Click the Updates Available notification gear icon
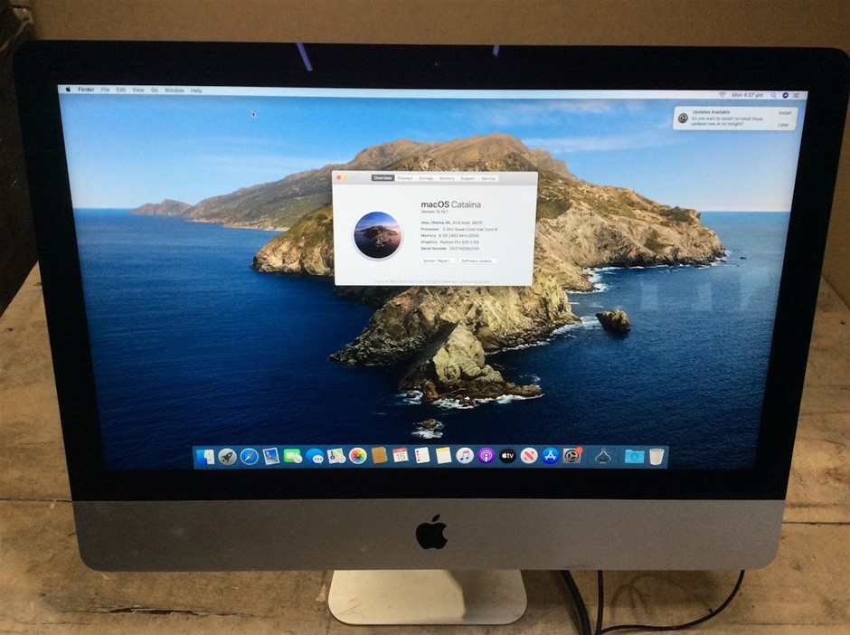This screenshot has height=635, width=850. point(683,118)
